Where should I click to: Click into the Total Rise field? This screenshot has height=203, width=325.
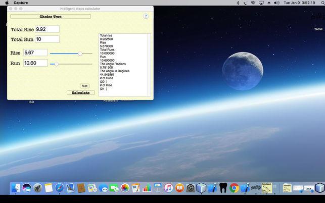tap(47, 29)
